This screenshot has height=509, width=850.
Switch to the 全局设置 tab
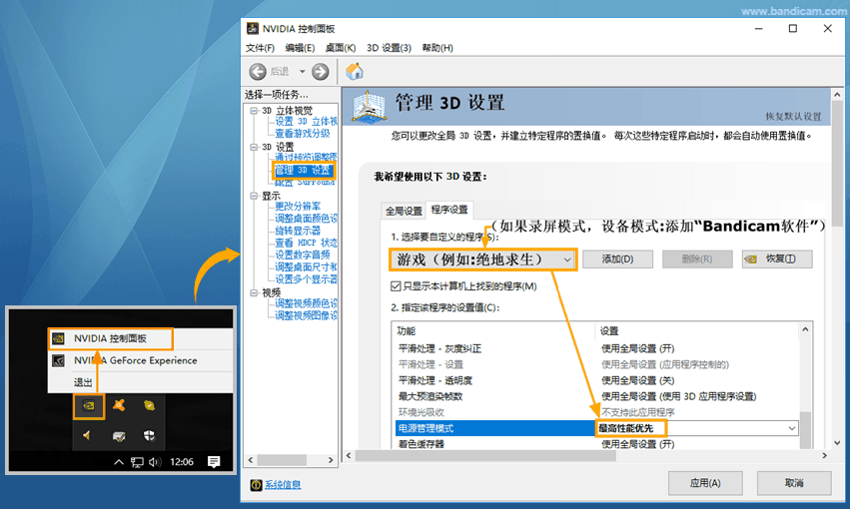click(x=404, y=212)
